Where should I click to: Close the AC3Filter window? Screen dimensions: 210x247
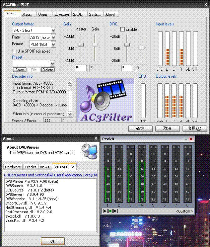(206, 4)
